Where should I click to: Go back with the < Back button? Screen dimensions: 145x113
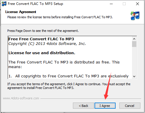point(83,106)
